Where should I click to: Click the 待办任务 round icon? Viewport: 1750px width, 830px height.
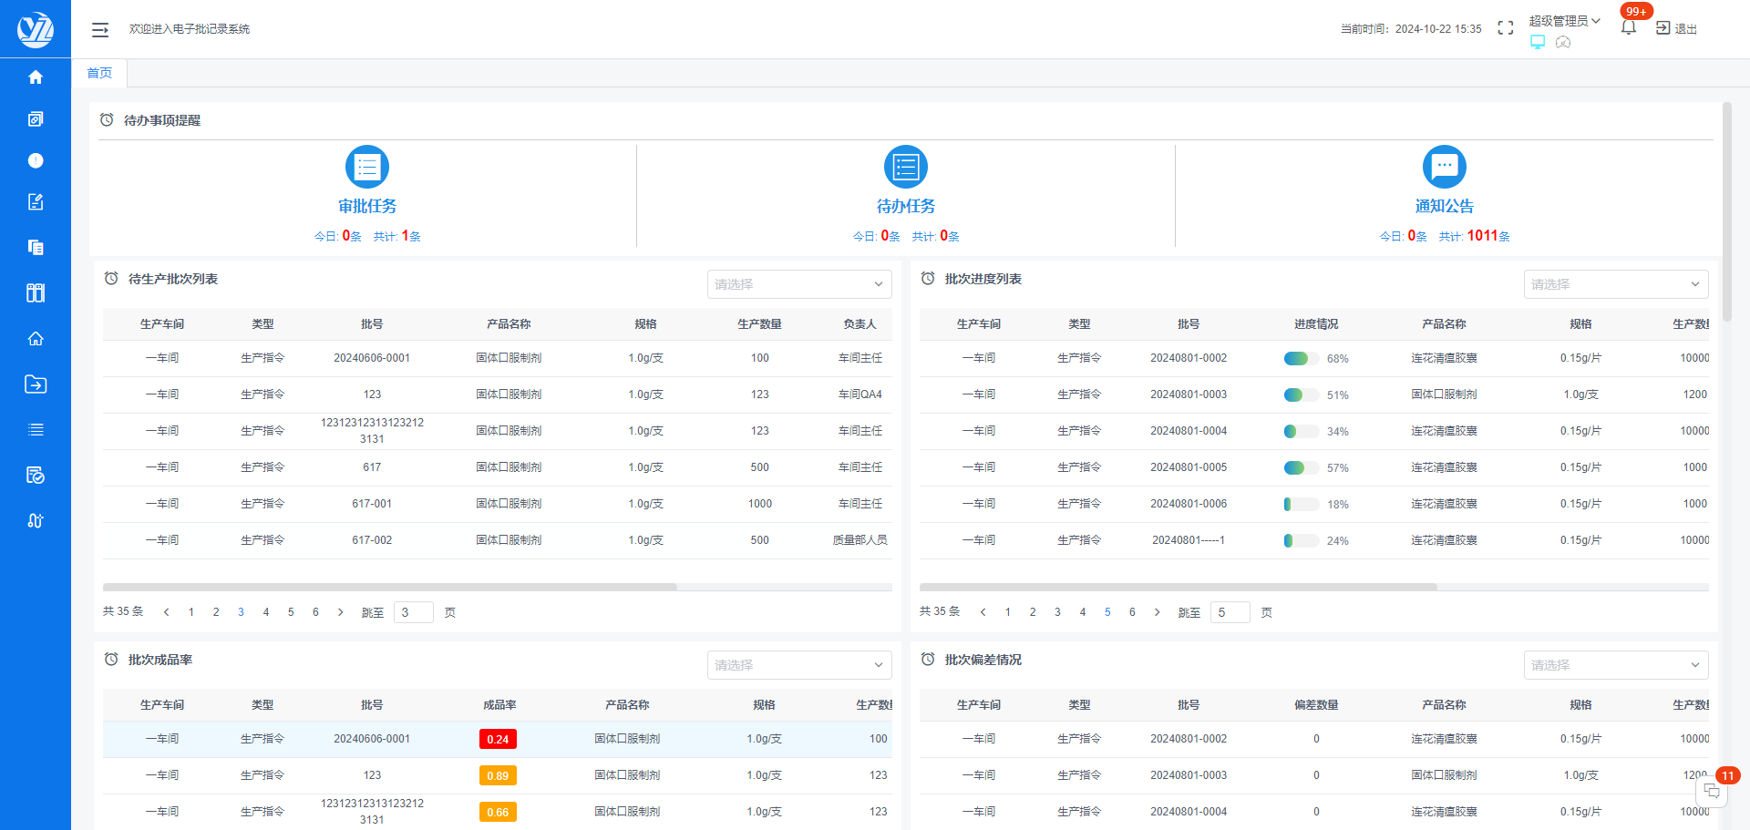click(x=906, y=167)
